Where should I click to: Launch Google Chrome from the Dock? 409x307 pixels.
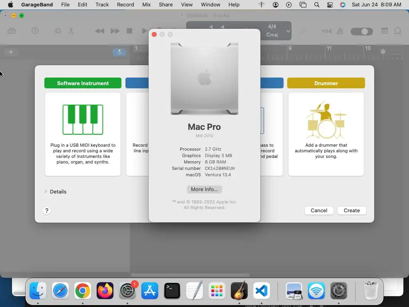click(82, 291)
